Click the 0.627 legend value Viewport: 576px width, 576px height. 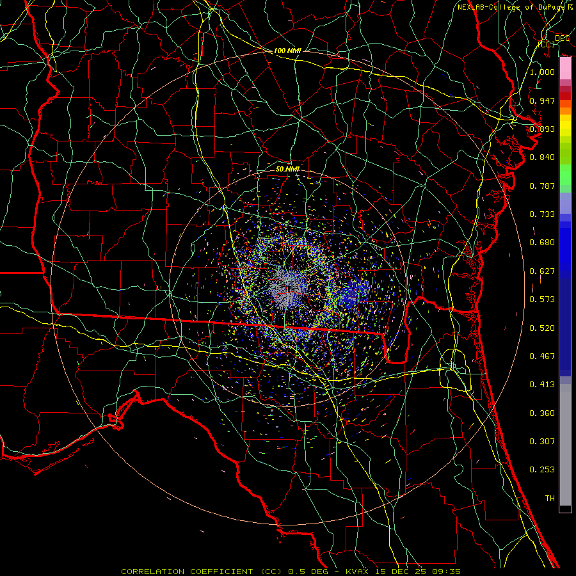[542, 271]
